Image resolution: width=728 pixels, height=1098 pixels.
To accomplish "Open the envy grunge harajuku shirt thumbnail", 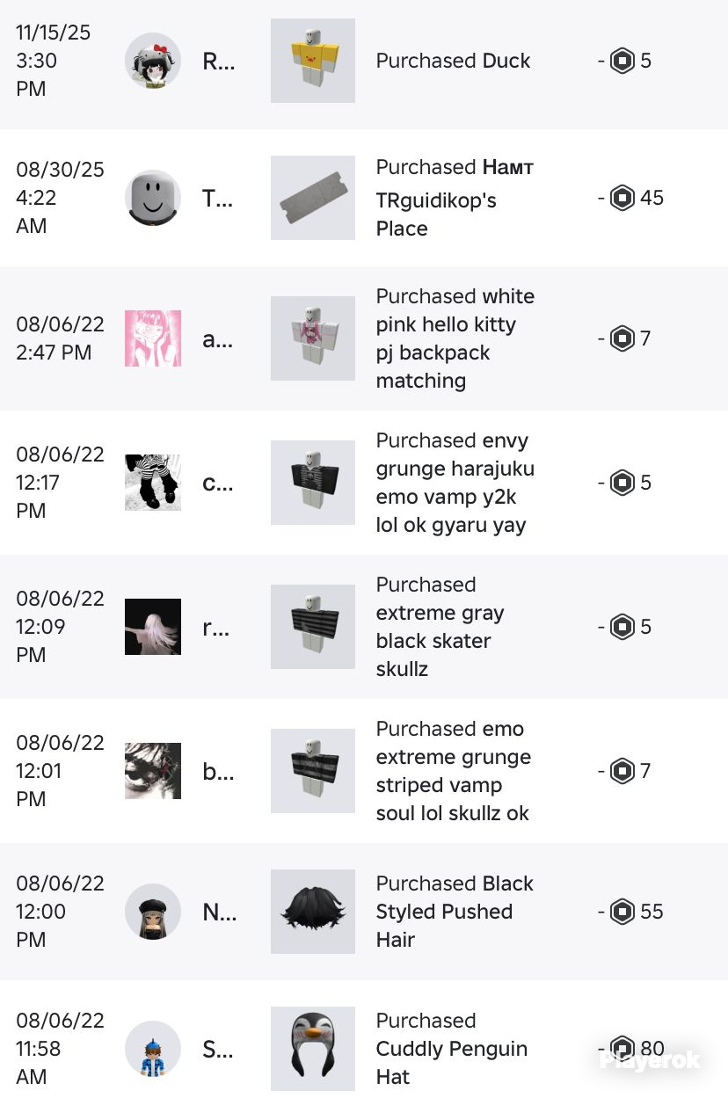I will point(313,483).
